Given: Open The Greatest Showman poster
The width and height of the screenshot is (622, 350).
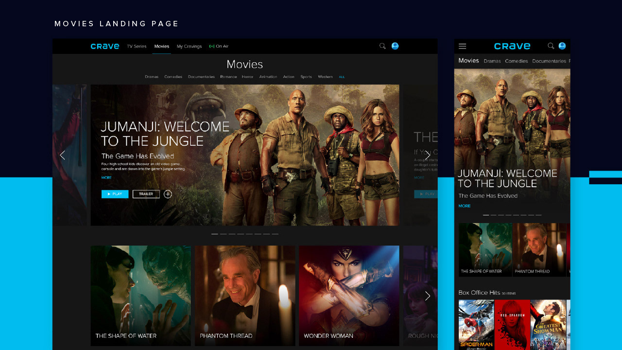Looking at the screenshot, I should [548, 325].
